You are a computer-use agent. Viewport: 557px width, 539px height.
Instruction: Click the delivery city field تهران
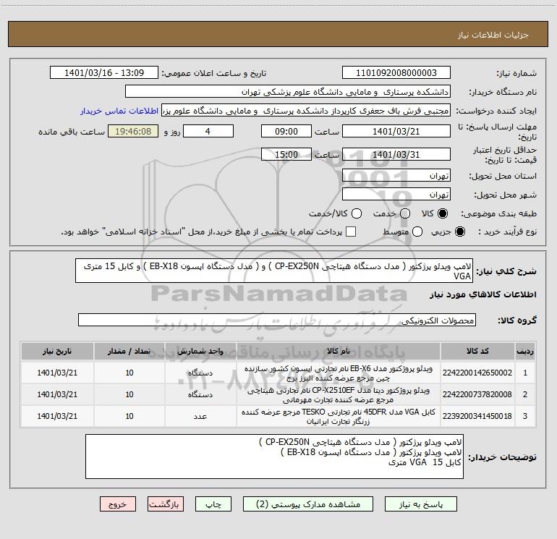pyautogui.click(x=396, y=195)
